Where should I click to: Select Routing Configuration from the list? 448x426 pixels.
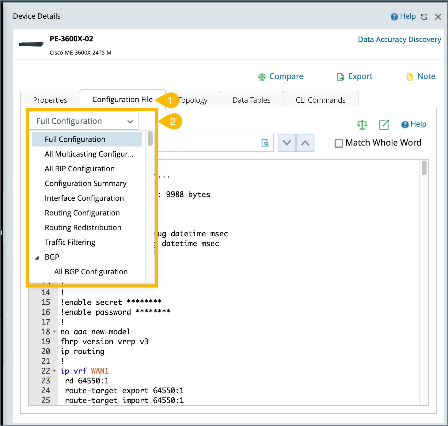click(x=82, y=213)
